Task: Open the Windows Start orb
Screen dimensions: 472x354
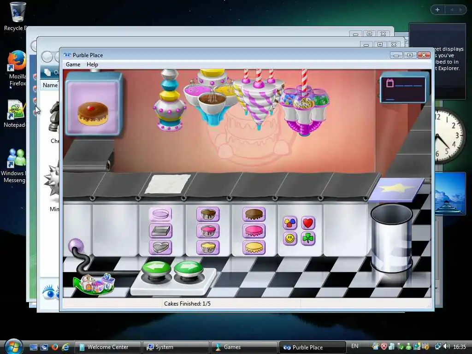Action: [13, 346]
